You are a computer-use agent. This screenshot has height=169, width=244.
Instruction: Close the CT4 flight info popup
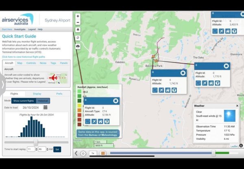pos(115,101)
